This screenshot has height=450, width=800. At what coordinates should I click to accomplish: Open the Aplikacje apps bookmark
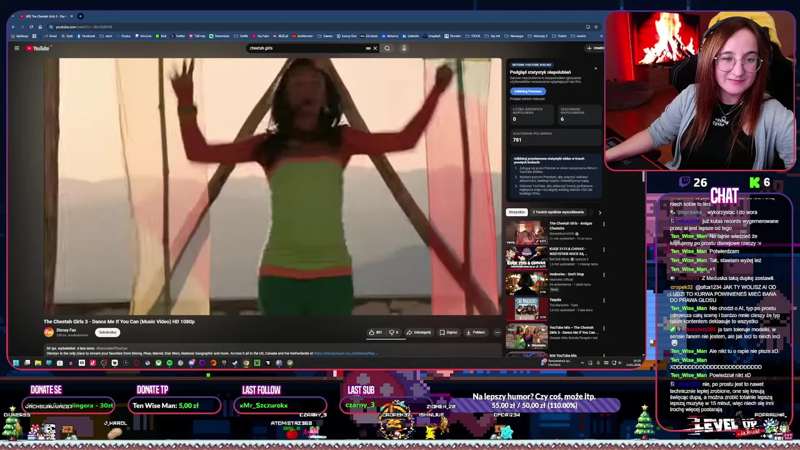(x=19, y=36)
